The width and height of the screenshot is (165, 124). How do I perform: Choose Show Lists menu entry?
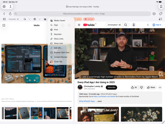pyautogui.click(x=61, y=43)
